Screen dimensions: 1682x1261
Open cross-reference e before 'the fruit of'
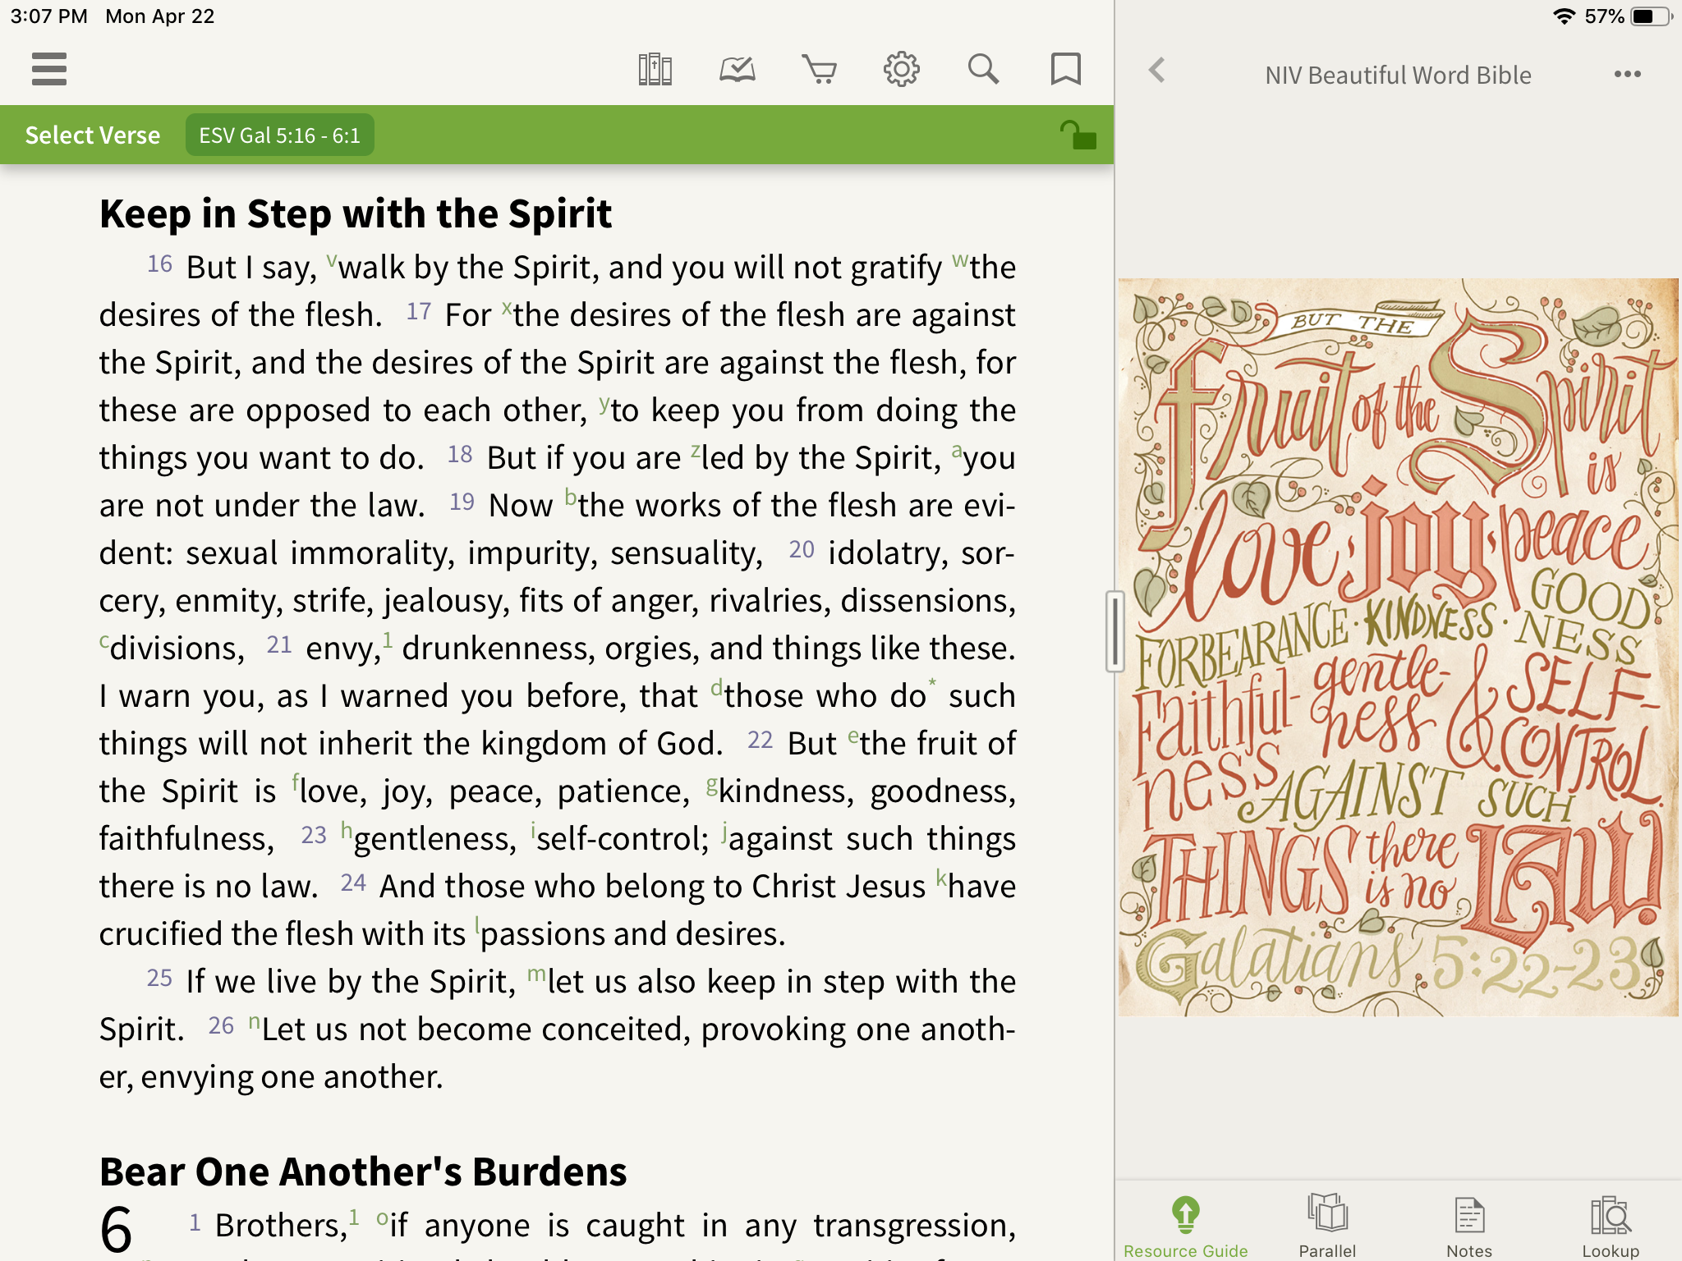pos(853,737)
